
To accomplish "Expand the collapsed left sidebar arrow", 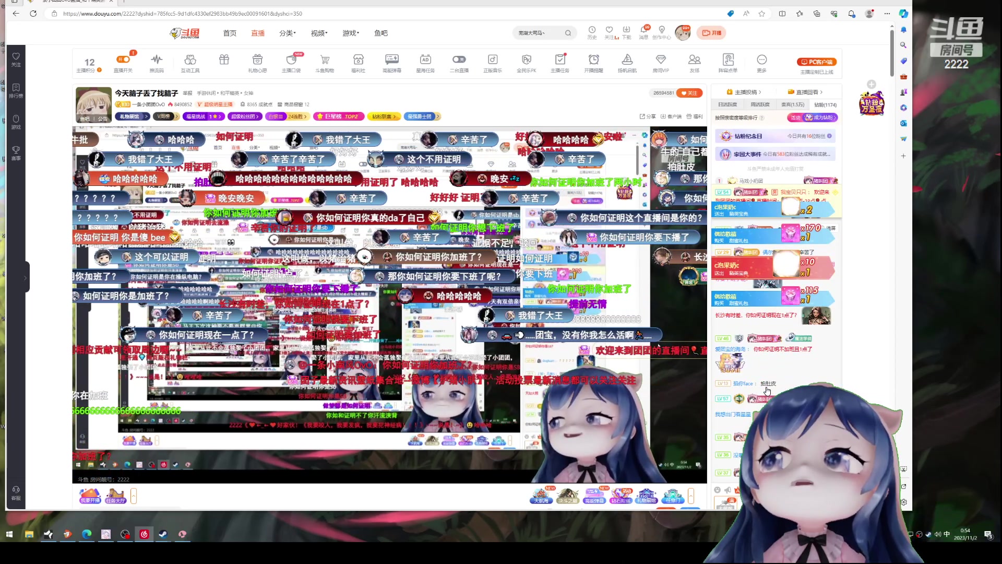I will pos(25,277).
